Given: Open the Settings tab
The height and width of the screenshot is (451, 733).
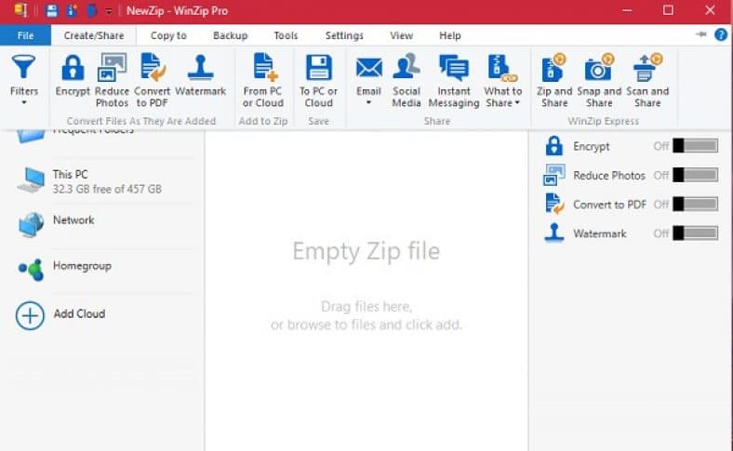Looking at the screenshot, I should [x=344, y=35].
